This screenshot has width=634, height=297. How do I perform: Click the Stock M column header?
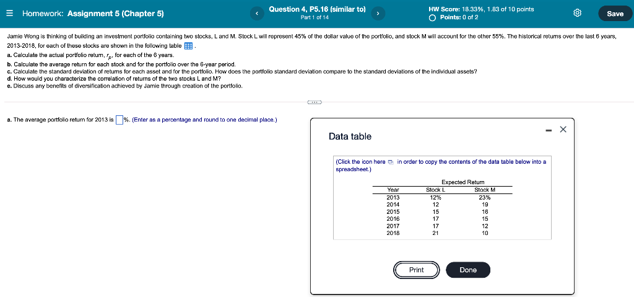(485, 190)
